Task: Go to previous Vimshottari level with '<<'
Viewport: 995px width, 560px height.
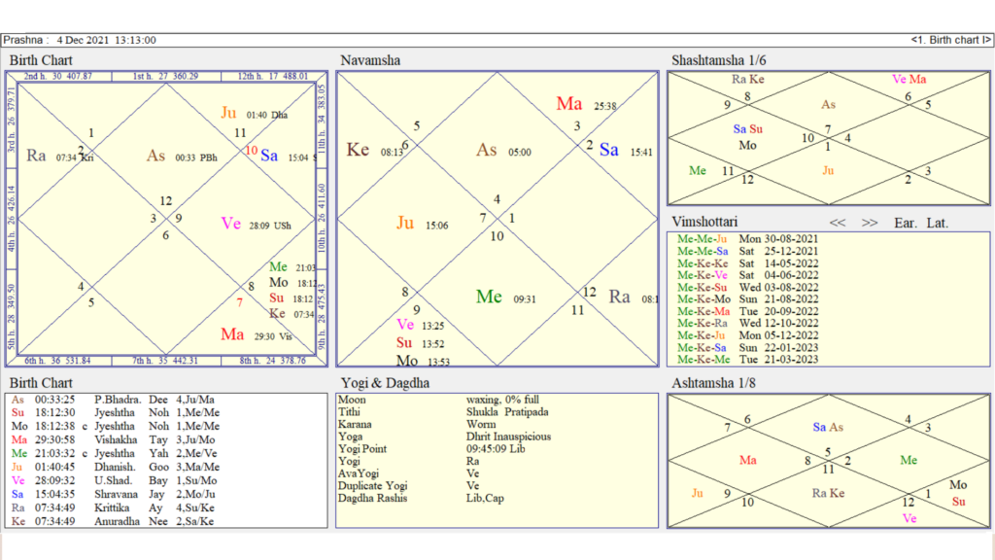Action: (x=838, y=223)
